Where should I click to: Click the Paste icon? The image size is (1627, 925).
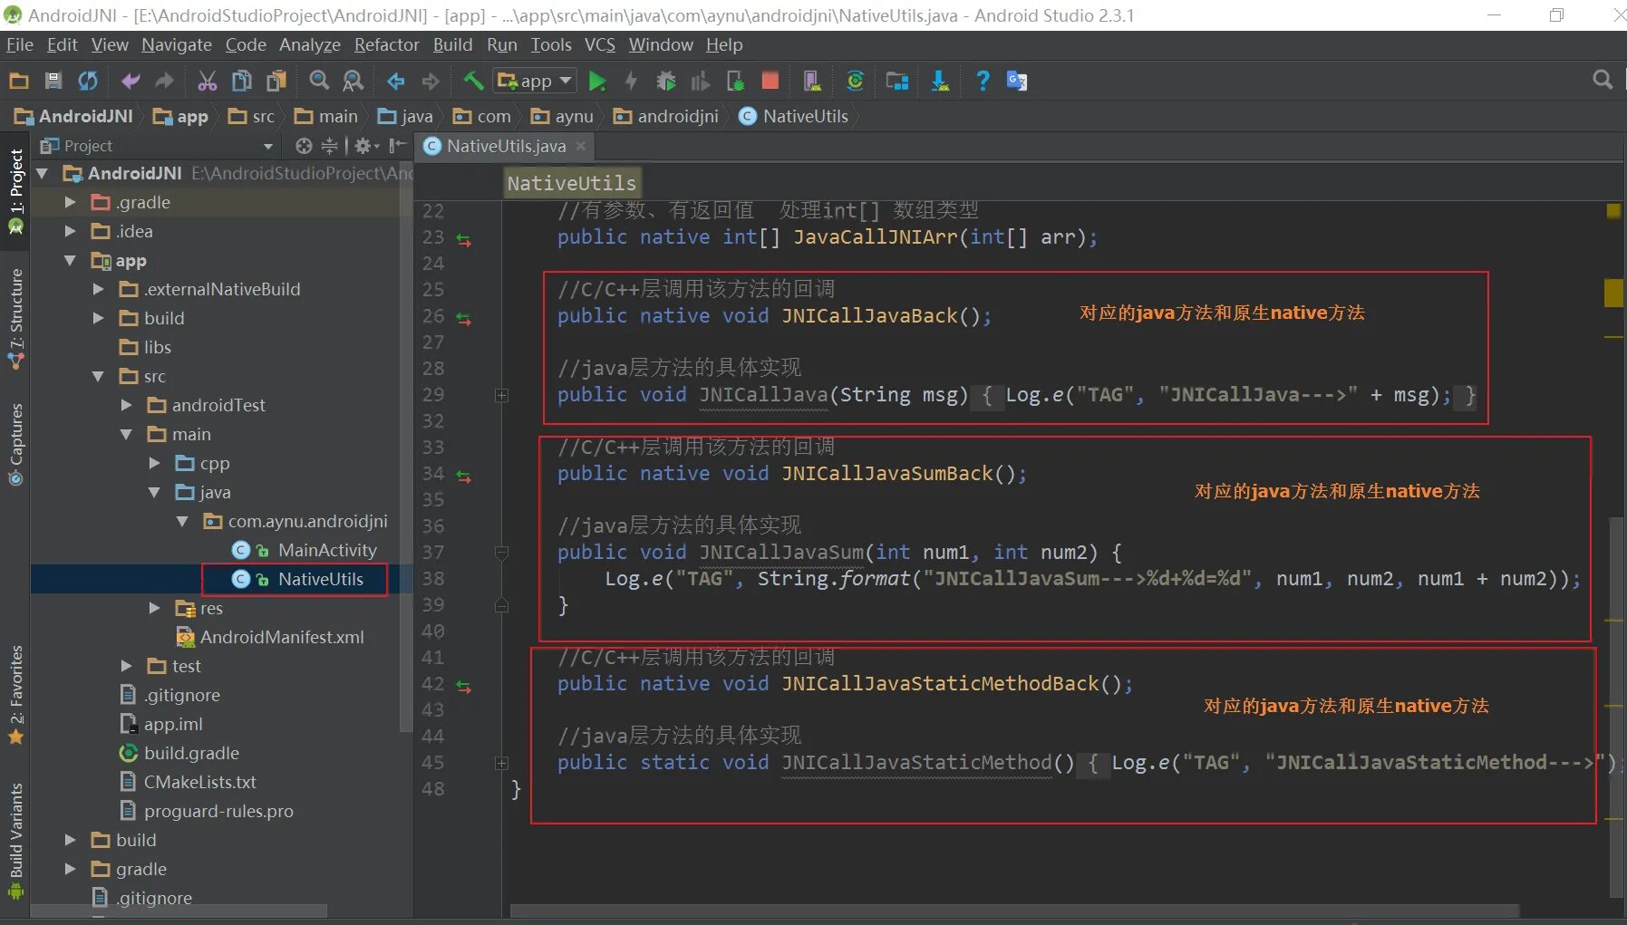[276, 81]
